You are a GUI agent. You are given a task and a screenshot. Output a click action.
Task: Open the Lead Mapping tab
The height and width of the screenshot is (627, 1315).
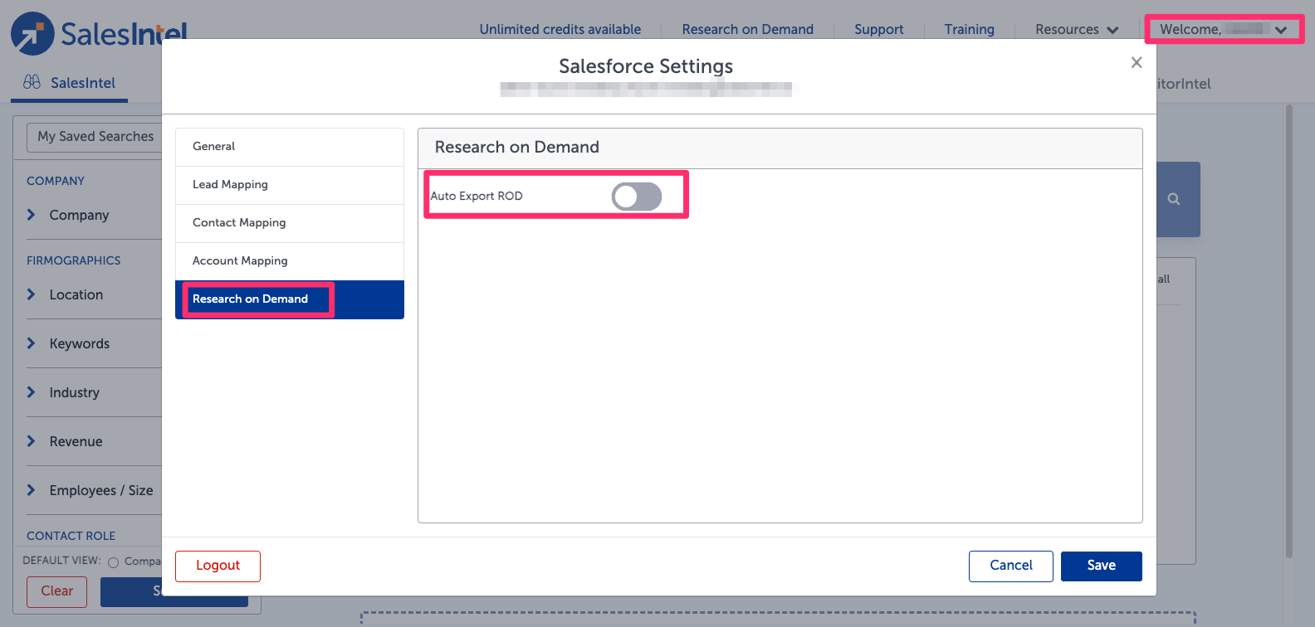coord(290,185)
